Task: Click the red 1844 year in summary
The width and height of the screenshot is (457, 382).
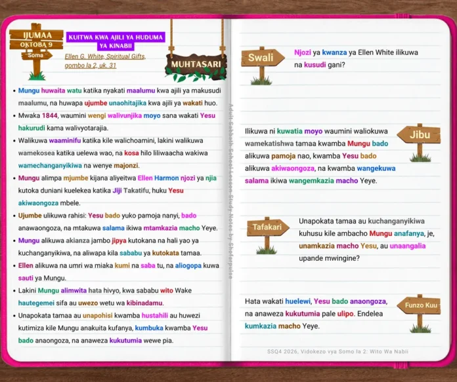Action: pos(49,115)
